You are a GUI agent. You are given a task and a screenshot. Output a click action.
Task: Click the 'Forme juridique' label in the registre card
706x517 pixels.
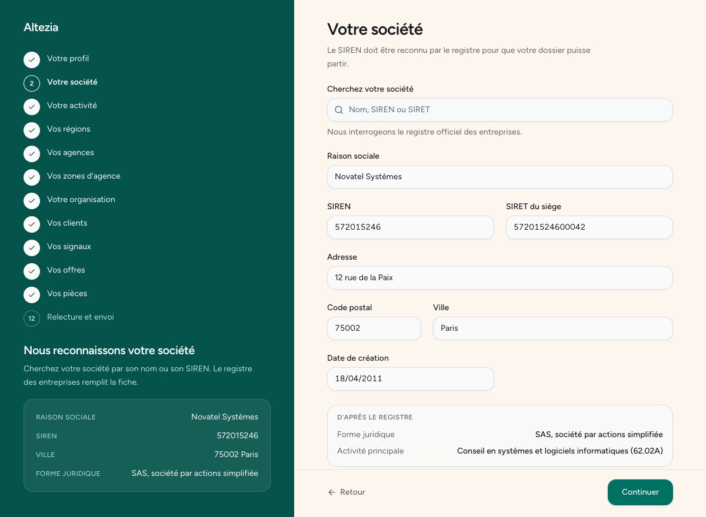[366, 435]
